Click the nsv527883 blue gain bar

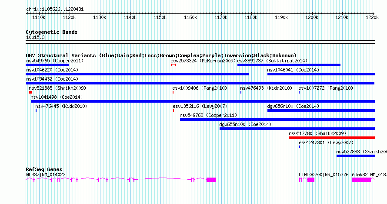click(x=356, y=156)
